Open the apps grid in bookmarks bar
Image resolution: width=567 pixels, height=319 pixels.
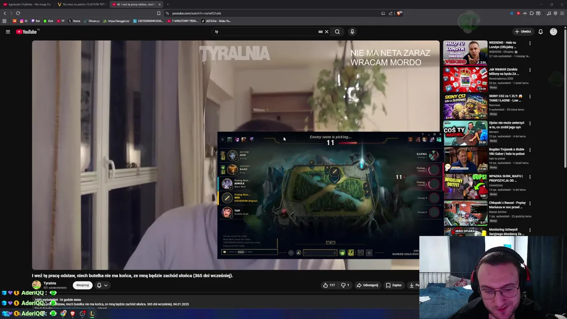[4, 21]
